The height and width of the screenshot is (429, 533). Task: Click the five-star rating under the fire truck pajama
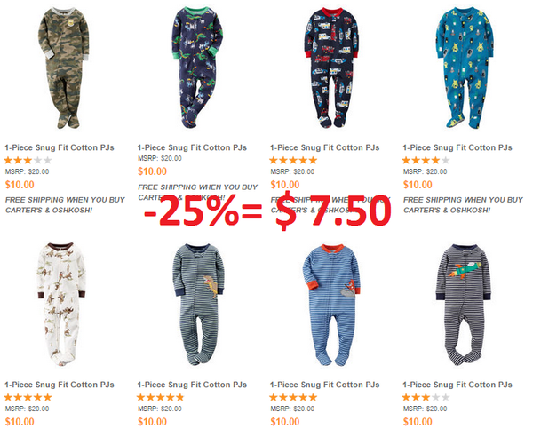(293, 160)
